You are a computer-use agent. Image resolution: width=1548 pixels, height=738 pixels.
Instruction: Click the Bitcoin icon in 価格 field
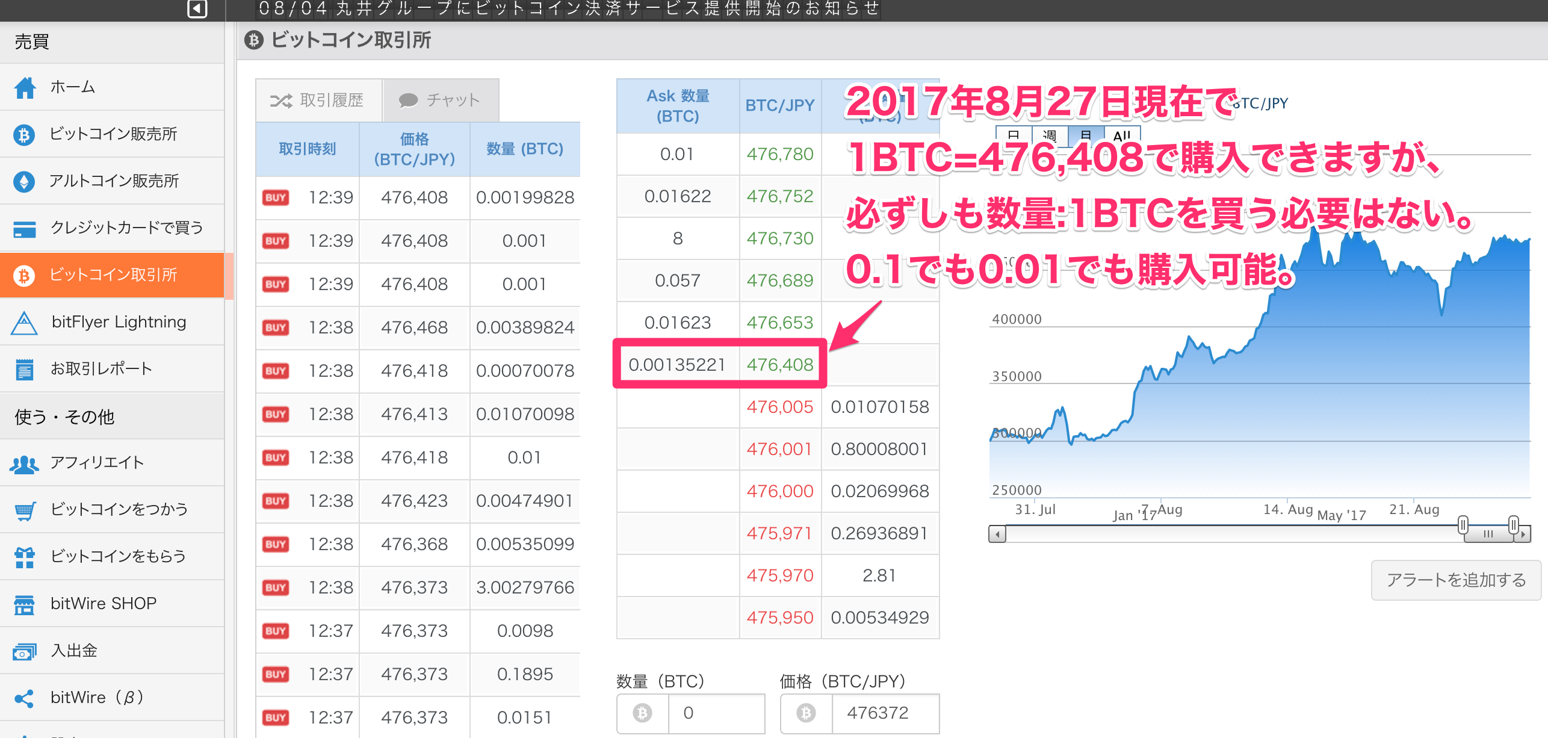[806, 713]
